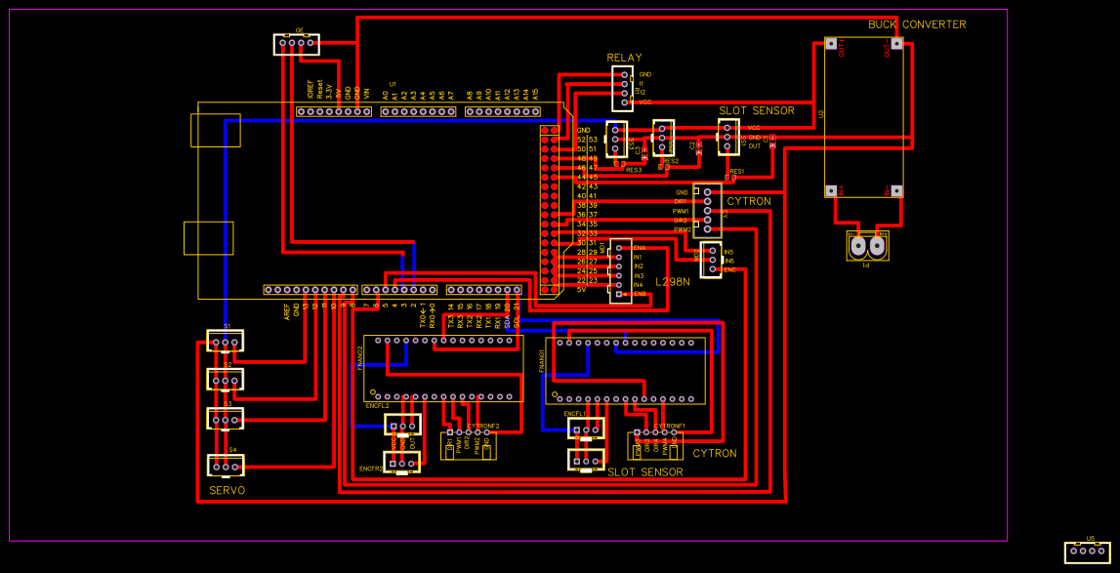Click the SS1 slot sensor connector

727,138
